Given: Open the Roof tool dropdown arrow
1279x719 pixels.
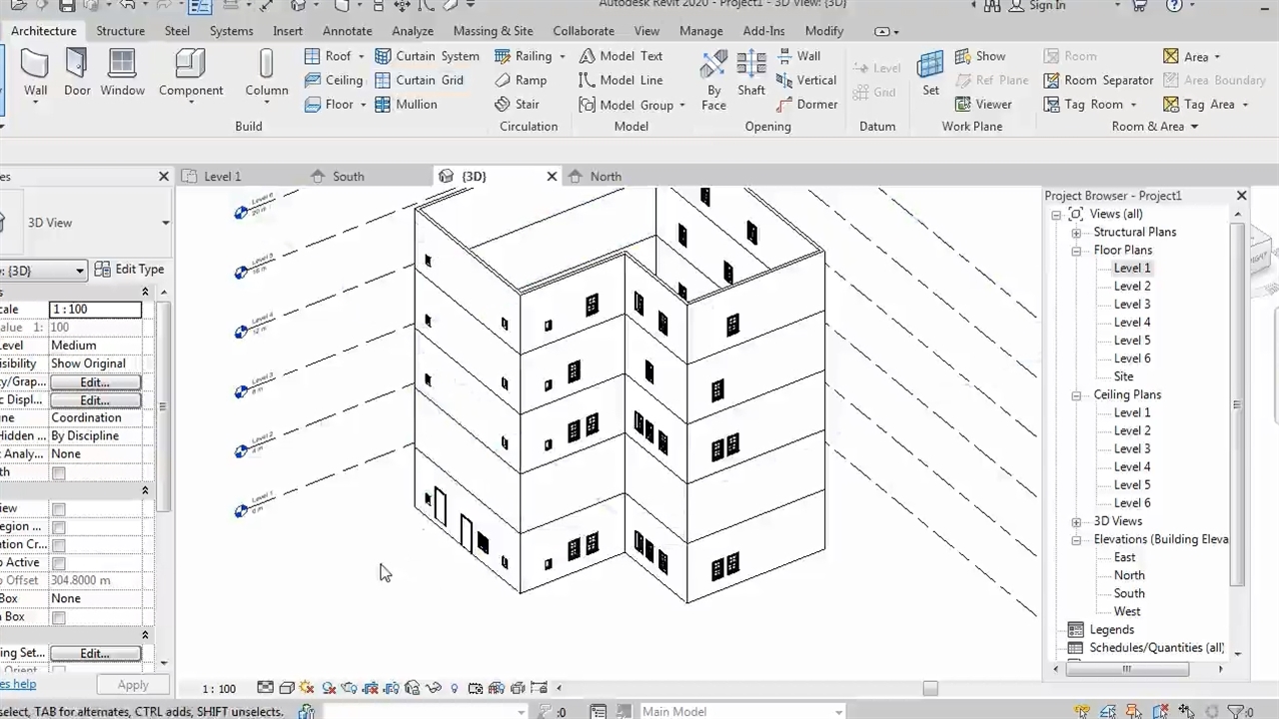Looking at the screenshot, I should pos(361,57).
